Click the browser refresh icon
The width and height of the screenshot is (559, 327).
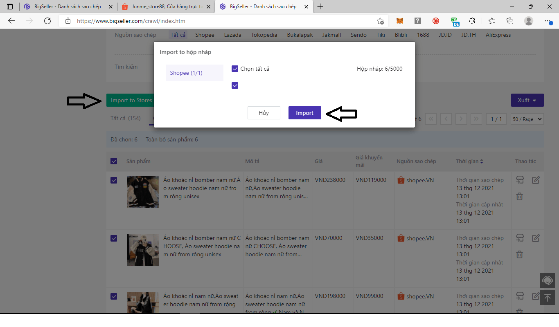[x=47, y=21]
